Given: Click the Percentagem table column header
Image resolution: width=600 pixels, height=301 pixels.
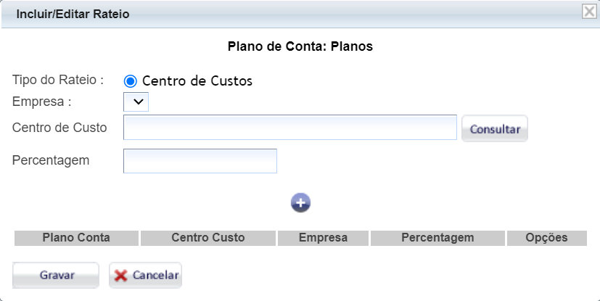Looking at the screenshot, I should click(437, 238).
